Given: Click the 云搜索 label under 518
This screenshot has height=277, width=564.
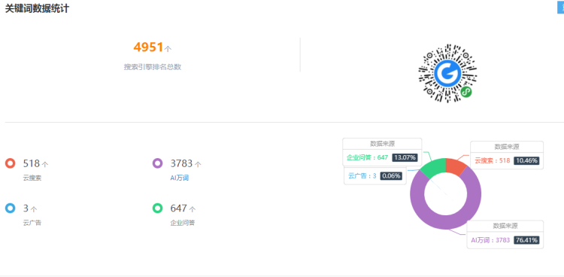Looking at the screenshot, I should 32,178.
